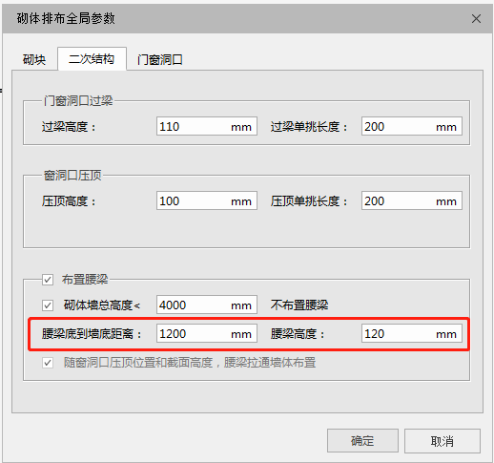Image resolution: width=494 pixels, height=463 pixels.
Task: Confirm with the 确定 button
Action: click(362, 441)
